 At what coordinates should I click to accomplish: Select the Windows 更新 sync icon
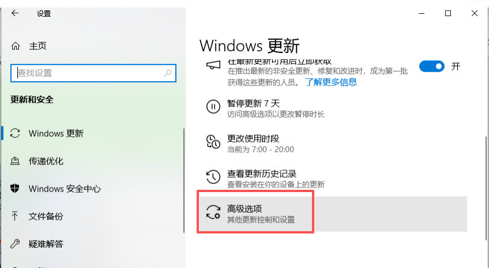pos(15,133)
